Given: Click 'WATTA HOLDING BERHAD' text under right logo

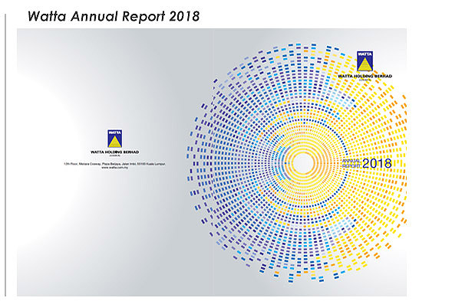Looking at the screenshot, I should point(365,76).
